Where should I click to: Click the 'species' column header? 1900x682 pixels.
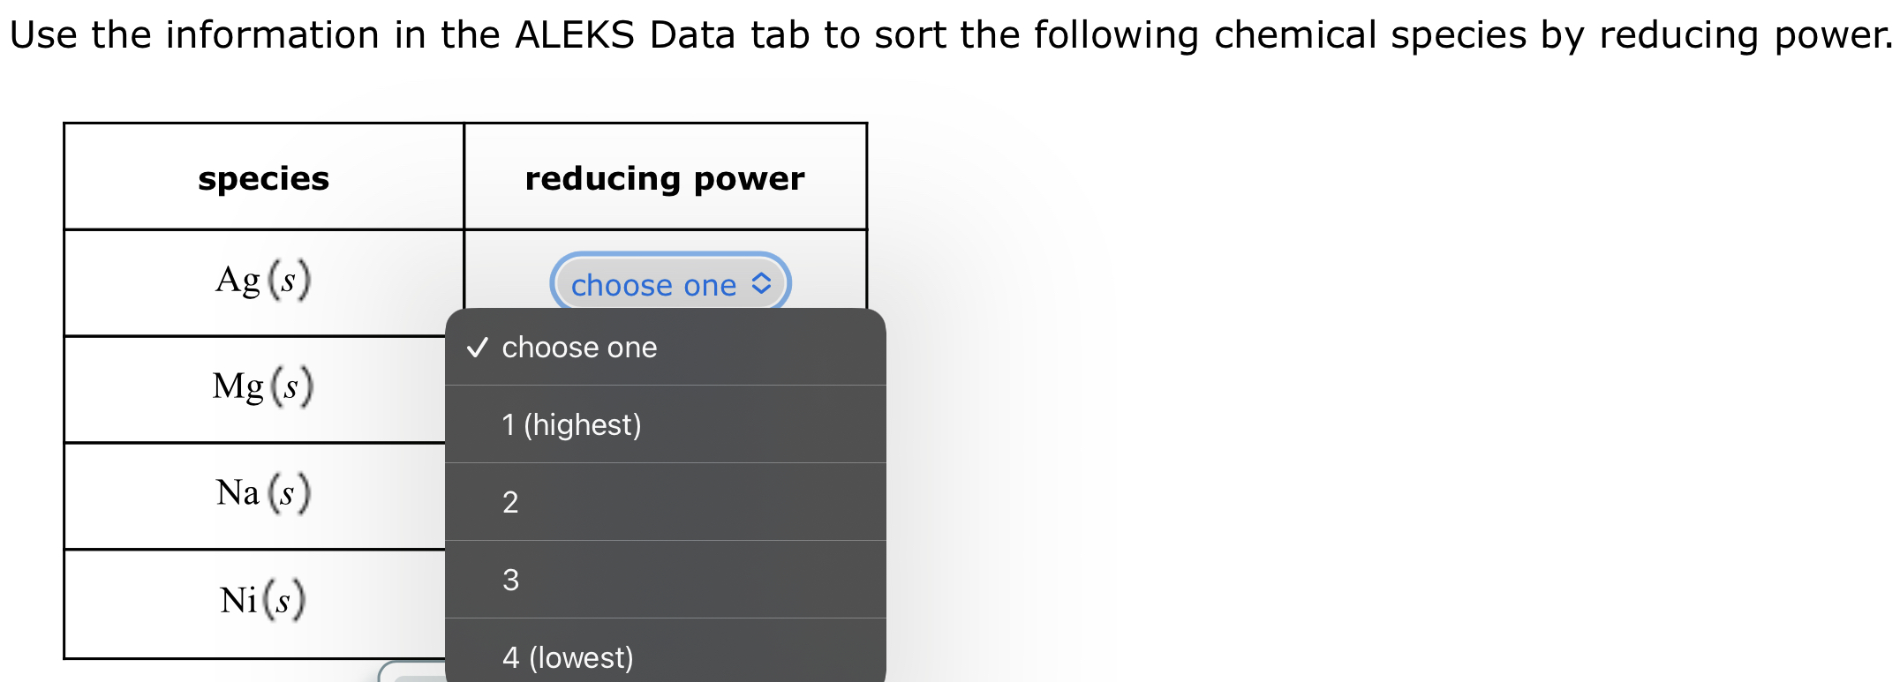pos(263,179)
